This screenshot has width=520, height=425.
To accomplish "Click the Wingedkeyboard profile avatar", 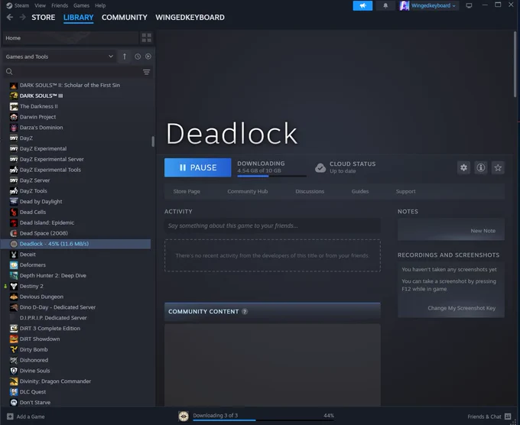I will pyautogui.click(x=404, y=5).
